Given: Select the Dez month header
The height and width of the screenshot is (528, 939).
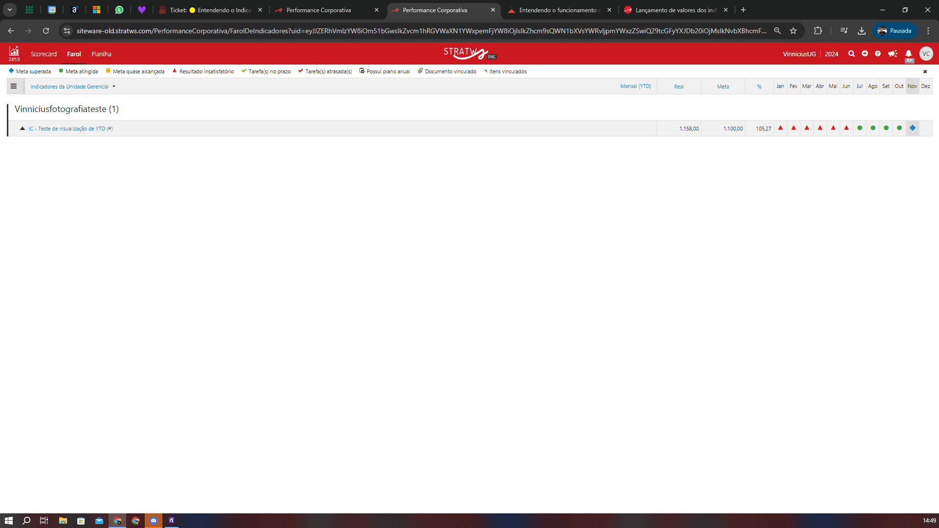Looking at the screenshot, I should tap(925, 87).
